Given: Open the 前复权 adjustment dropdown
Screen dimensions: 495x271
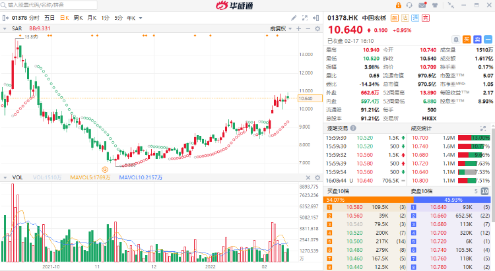Looking at the screenshot, I should (280, 29).
